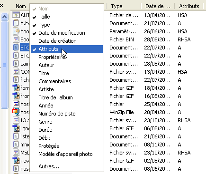
Task: Close the side panel with X
Action: 1,6
